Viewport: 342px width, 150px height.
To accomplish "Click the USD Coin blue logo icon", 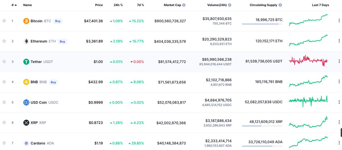I will pos(26,102).
